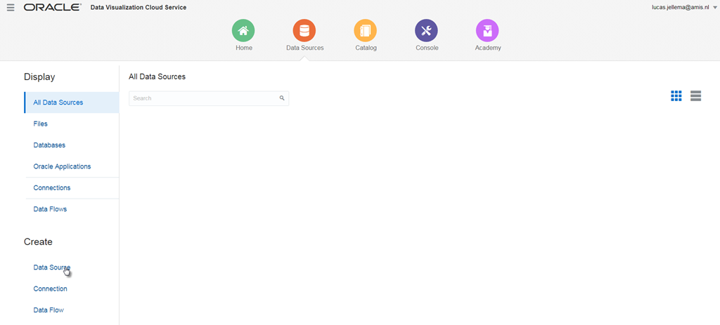The width and height of the screenshot is (720, 325).
Task: Go to Home via green house icon
Action: [243, 31]
